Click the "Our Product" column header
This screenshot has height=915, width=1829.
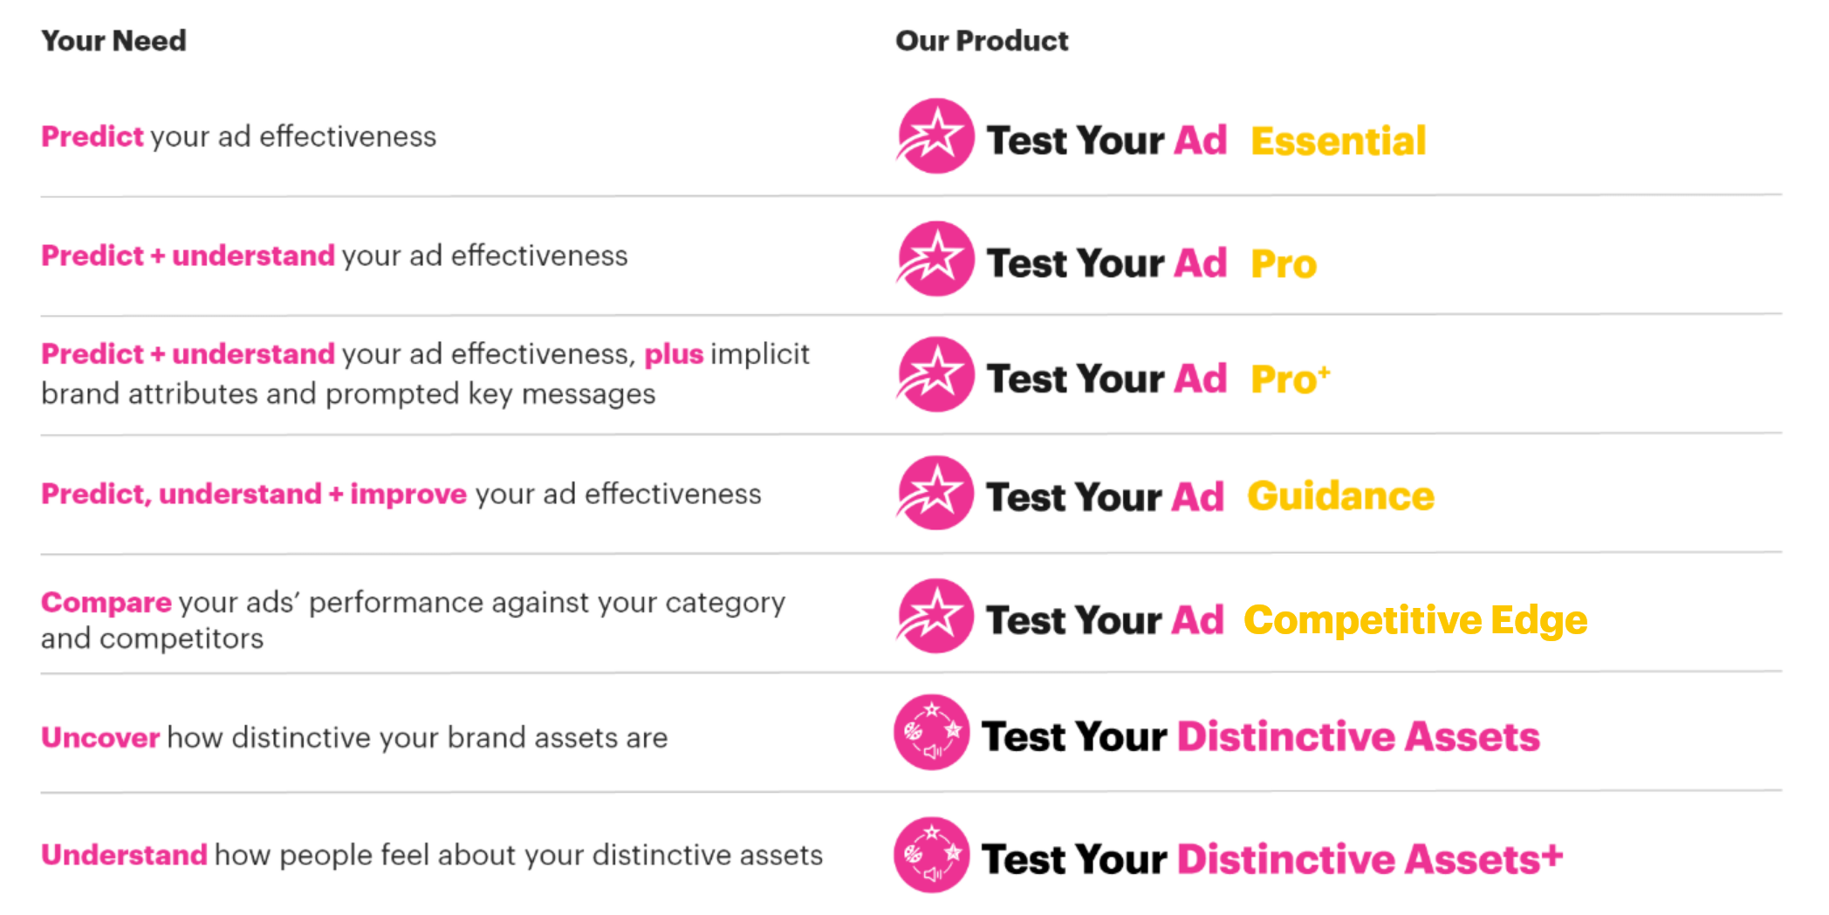[x=981, y=41]
